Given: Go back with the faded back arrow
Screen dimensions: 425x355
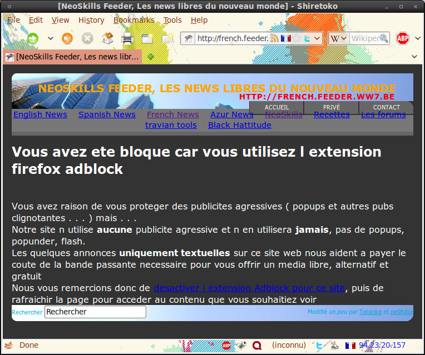Looking at the screenshot, I should point(12,38).
